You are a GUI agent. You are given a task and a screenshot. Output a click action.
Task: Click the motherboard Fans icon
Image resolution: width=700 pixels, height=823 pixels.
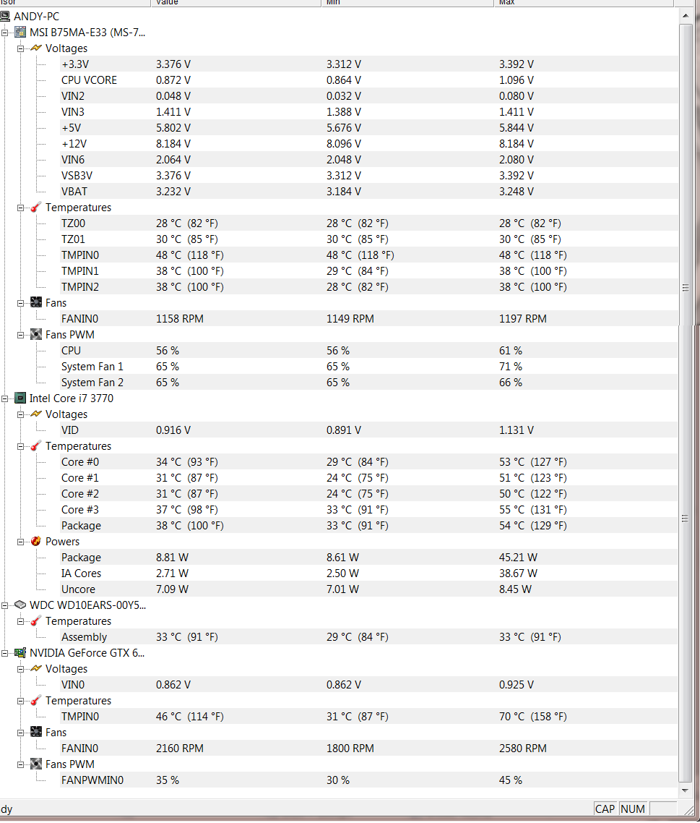pyautogui.click(x=35, y=302)
